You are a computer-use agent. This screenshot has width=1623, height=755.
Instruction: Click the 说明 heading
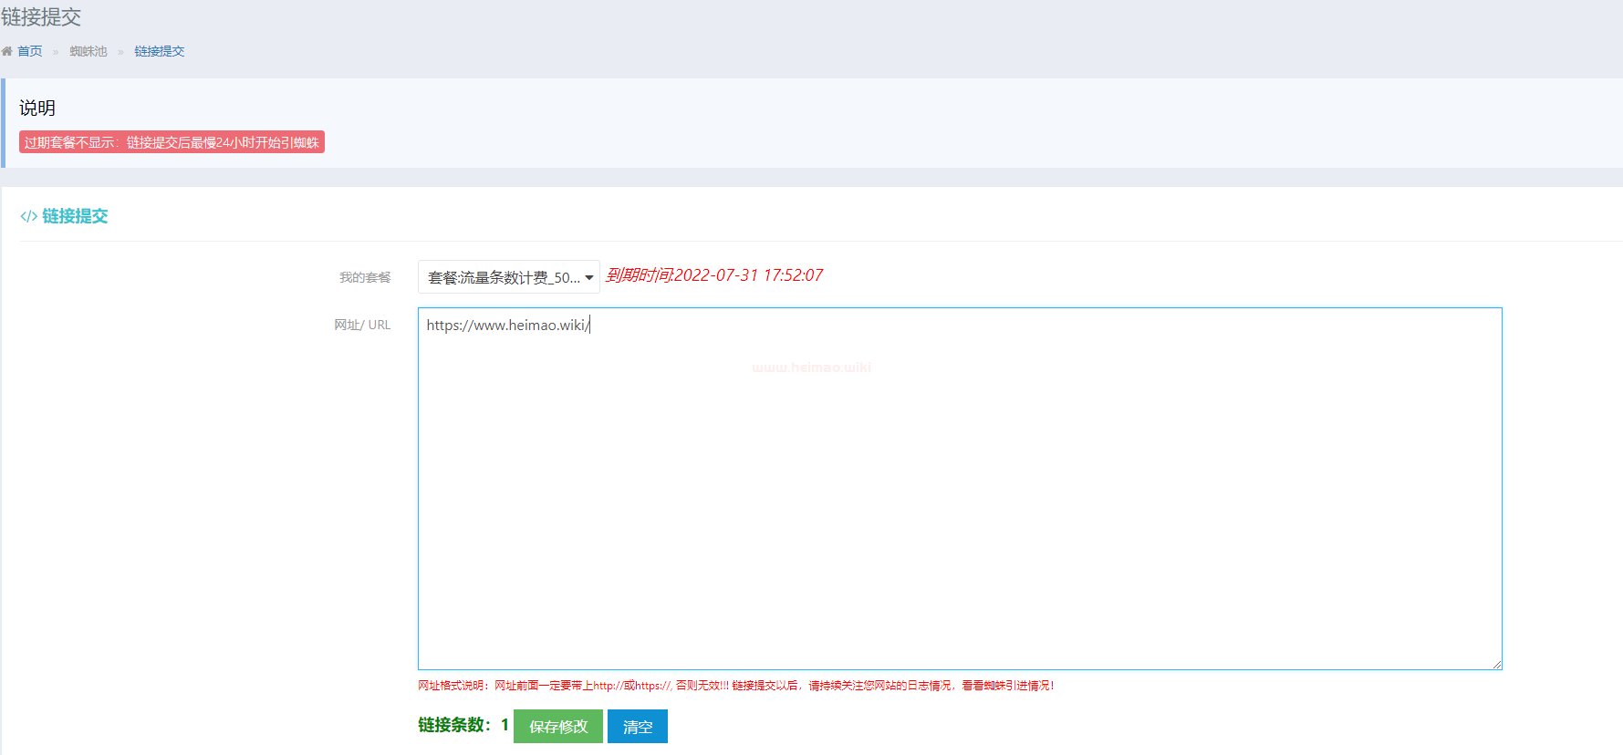point(37,108)
